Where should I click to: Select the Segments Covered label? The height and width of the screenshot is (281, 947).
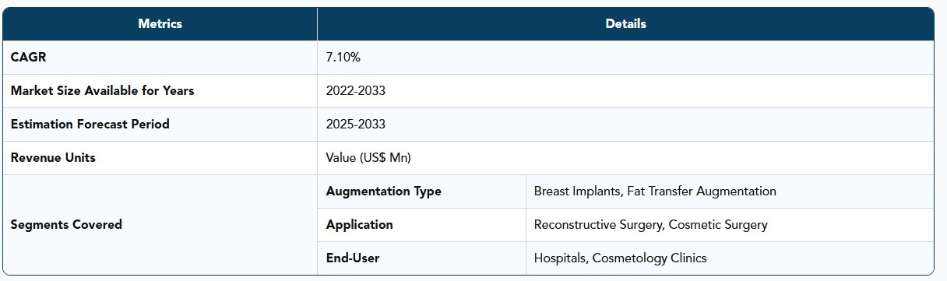click(66, 224)
